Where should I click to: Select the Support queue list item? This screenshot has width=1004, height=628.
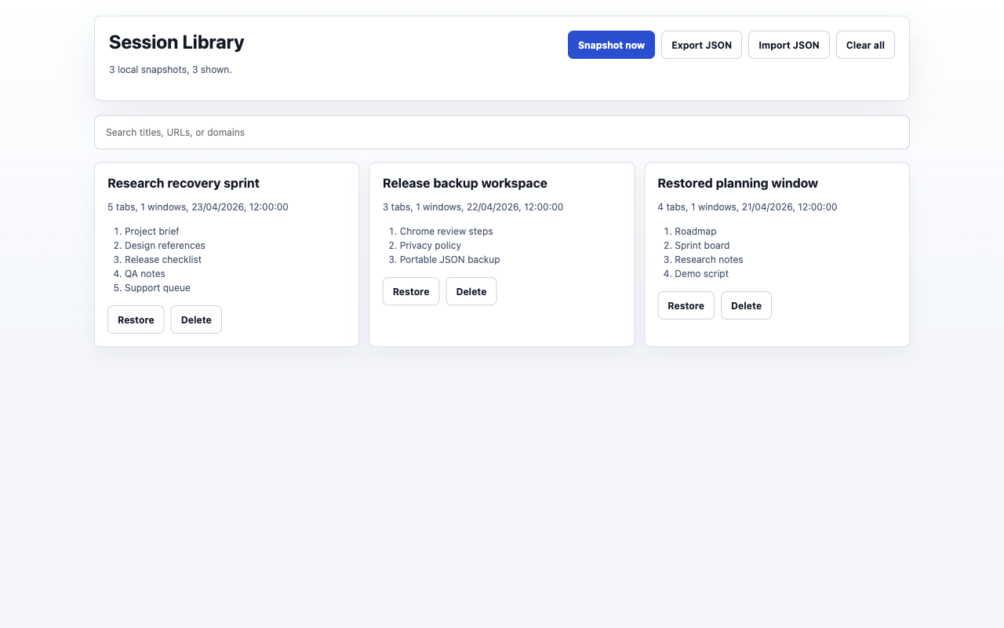click(157, 287)
